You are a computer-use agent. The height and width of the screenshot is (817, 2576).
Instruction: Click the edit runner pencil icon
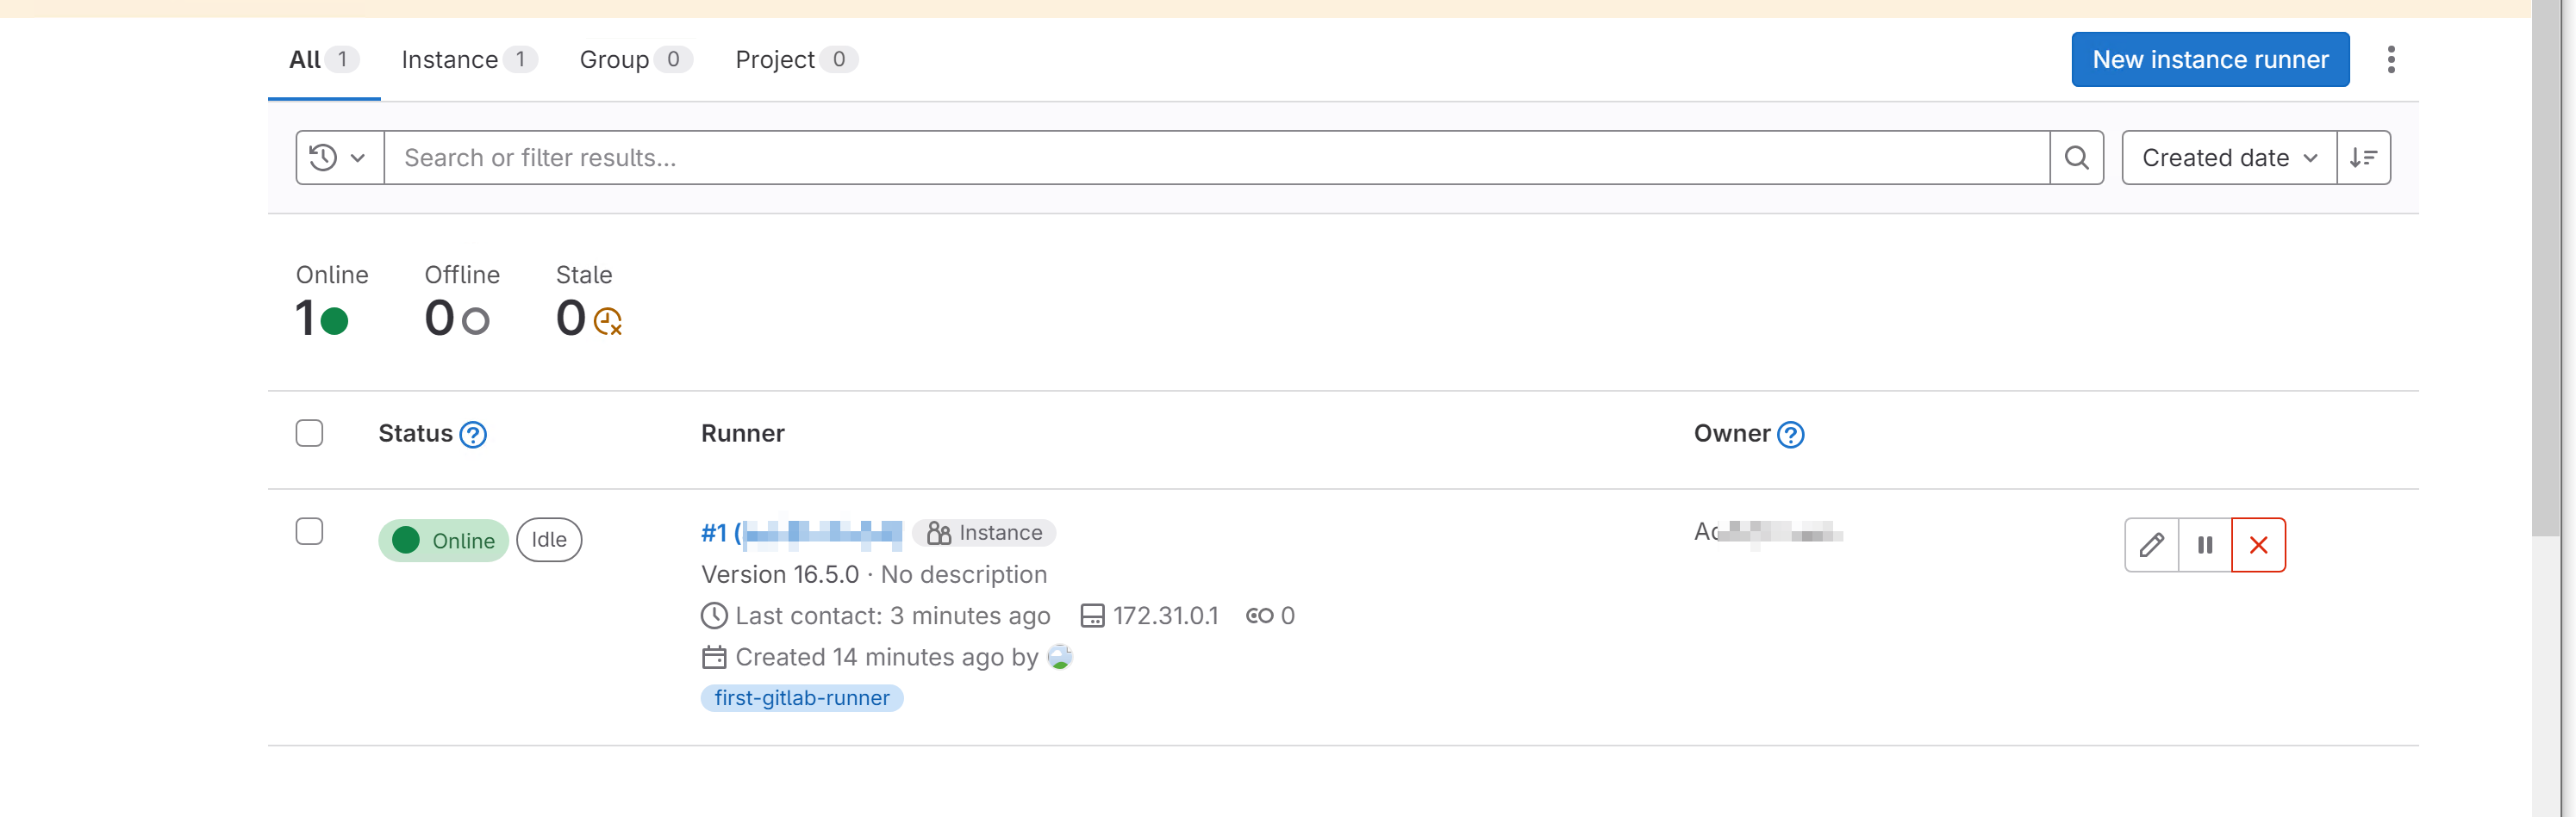(x=2151, y=544)
